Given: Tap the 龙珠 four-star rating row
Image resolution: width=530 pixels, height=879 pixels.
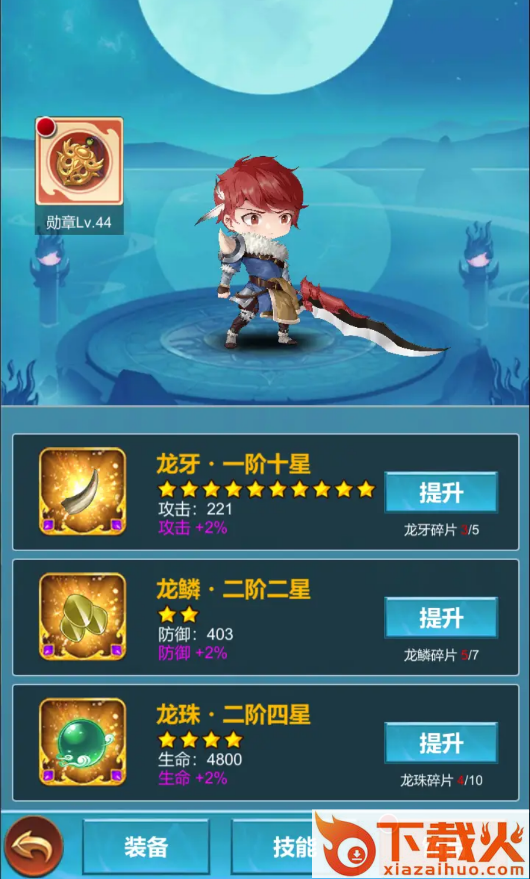Looking at the screenshot, I should pyautogui.click(x=200, y=739).
